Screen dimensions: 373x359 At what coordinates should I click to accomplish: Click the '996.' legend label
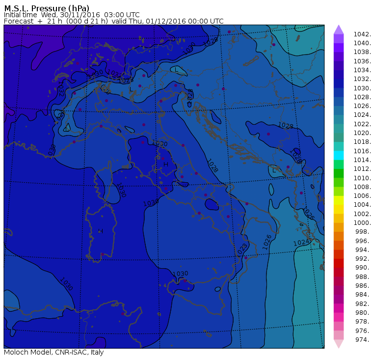point(363,241)
